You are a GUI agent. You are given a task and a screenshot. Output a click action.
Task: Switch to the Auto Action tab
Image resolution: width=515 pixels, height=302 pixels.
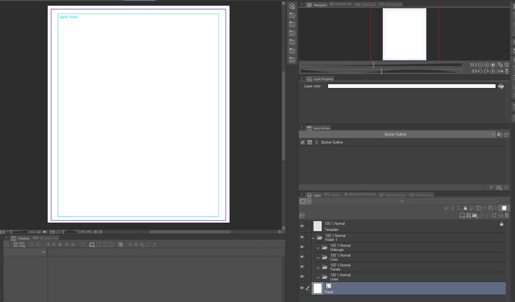(x=318, y=128)
